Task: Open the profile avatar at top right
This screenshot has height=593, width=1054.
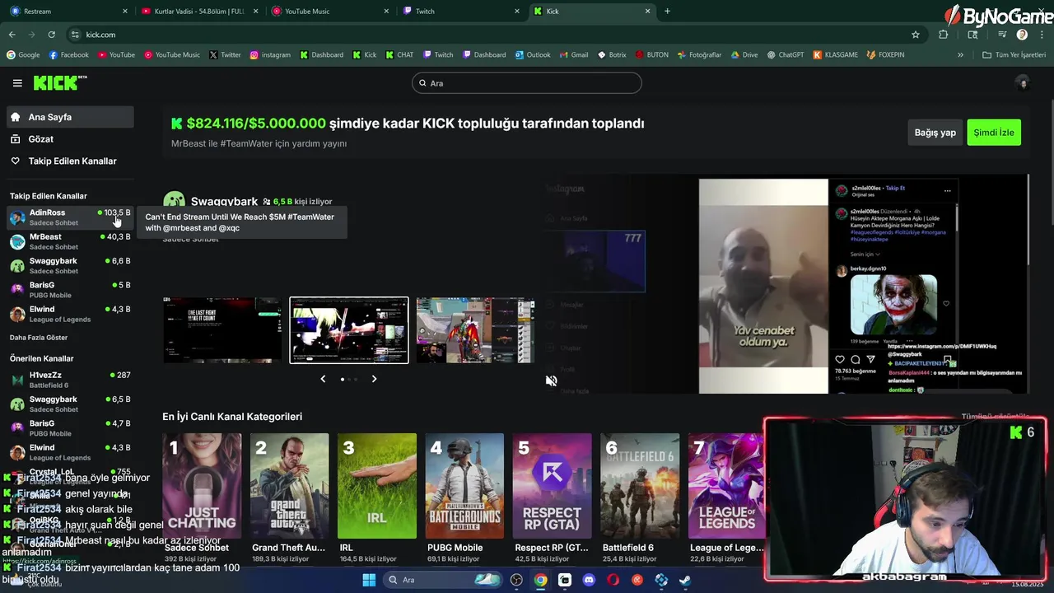Action: pyautogui.click(x=1023, y=83)
